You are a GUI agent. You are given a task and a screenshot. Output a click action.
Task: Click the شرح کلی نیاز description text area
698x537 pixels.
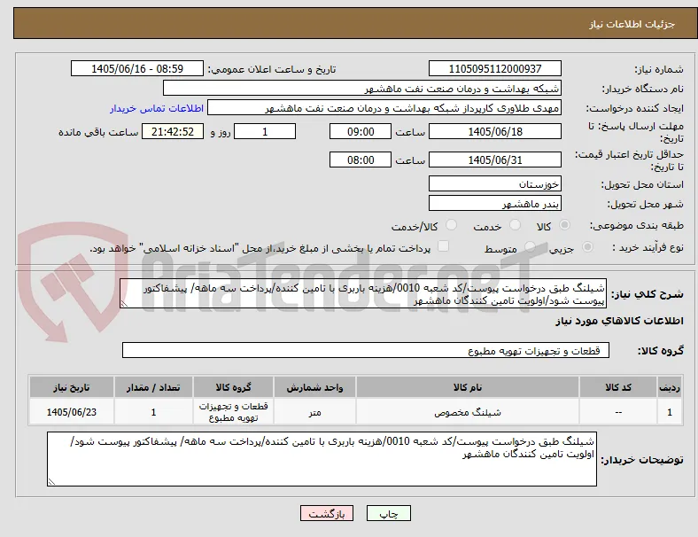(x=363, y=294)
